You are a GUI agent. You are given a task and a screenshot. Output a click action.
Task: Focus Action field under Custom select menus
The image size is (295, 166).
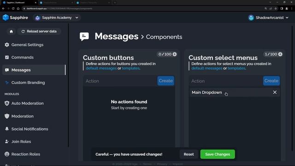(226, 81)
